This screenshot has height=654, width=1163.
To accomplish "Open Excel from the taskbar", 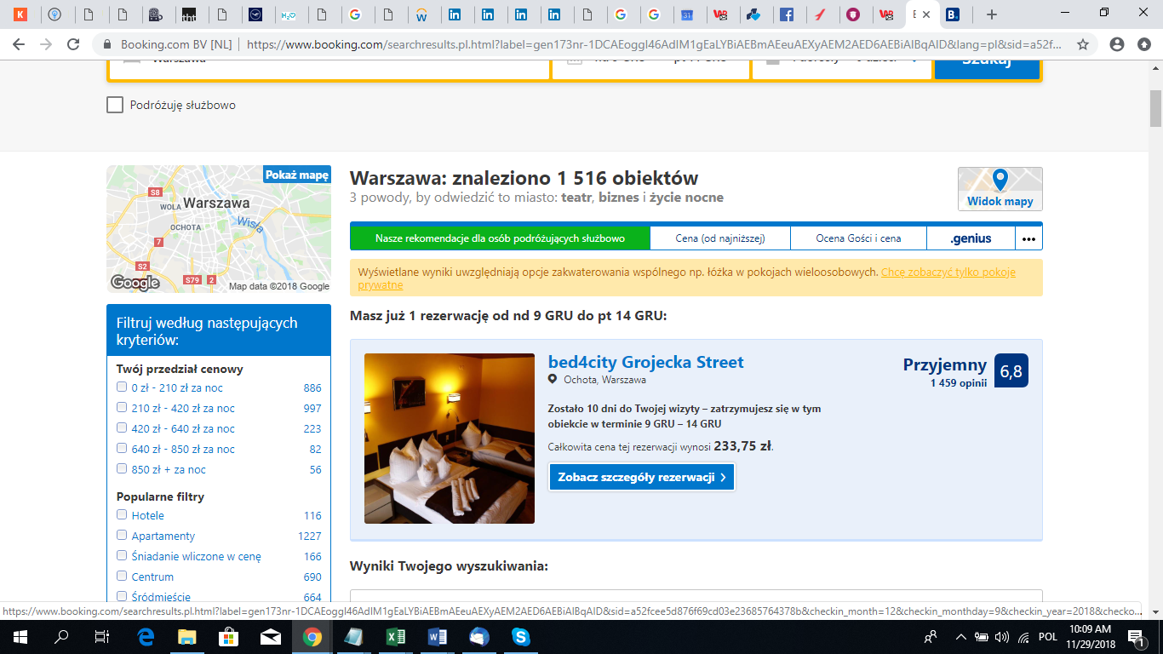I will (x=395, y=637).
